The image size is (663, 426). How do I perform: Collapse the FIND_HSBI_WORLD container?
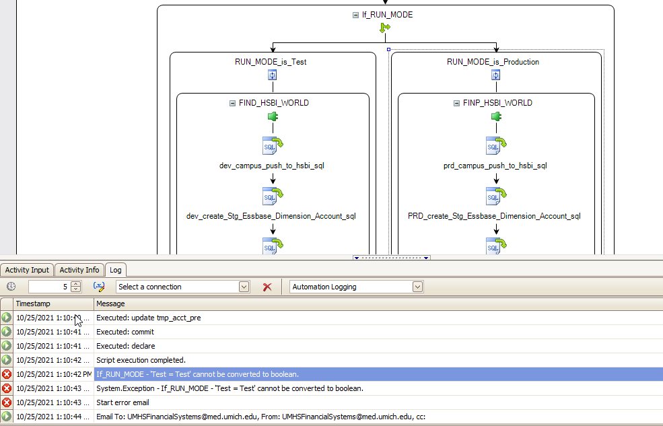pyautogui.click(x=232, y=103)
